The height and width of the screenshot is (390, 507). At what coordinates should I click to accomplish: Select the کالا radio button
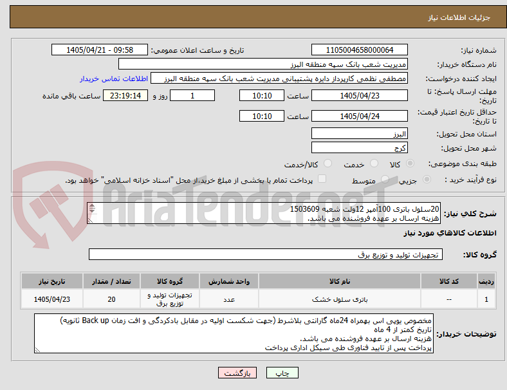click(x=410, y=163)
